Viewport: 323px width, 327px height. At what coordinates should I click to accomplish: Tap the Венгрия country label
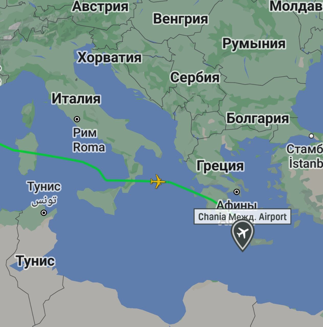point(180,19)
